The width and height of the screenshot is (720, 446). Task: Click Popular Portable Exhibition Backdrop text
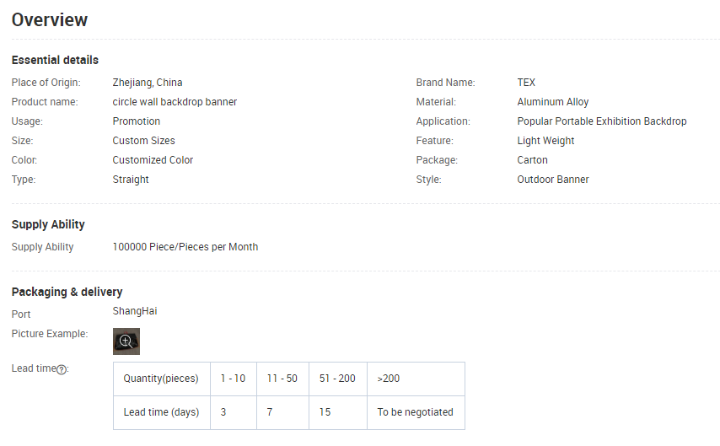tap(602, 121)
